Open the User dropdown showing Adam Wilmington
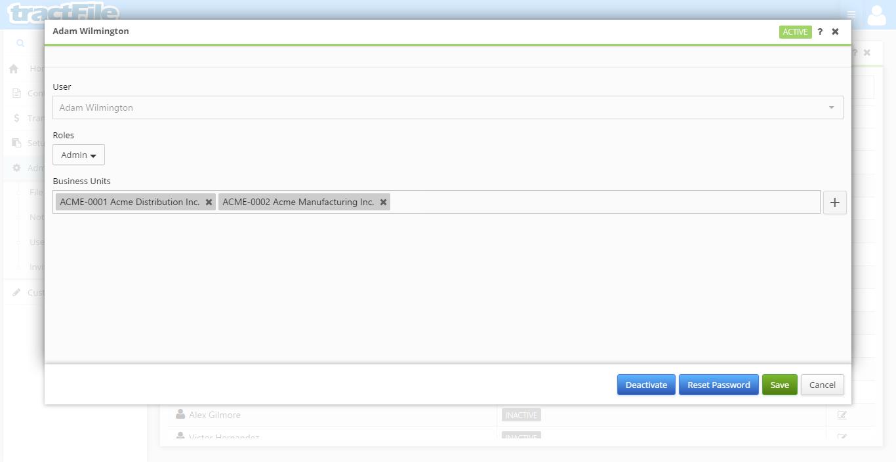This screenshot has height=462, width=896. point(448,107)
